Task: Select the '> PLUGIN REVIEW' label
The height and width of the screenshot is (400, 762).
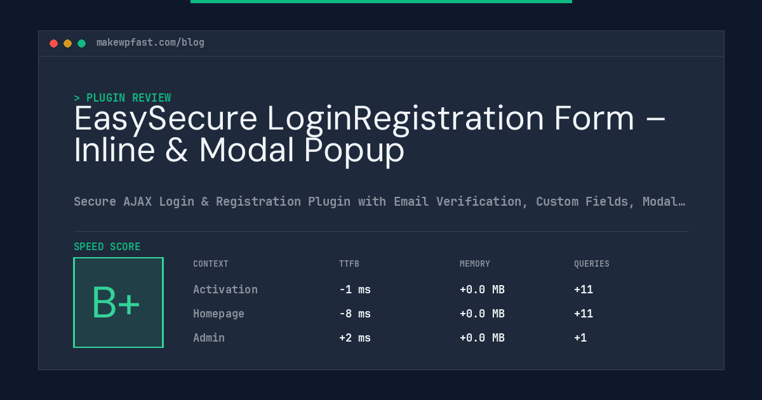Action: coord(122,98)
